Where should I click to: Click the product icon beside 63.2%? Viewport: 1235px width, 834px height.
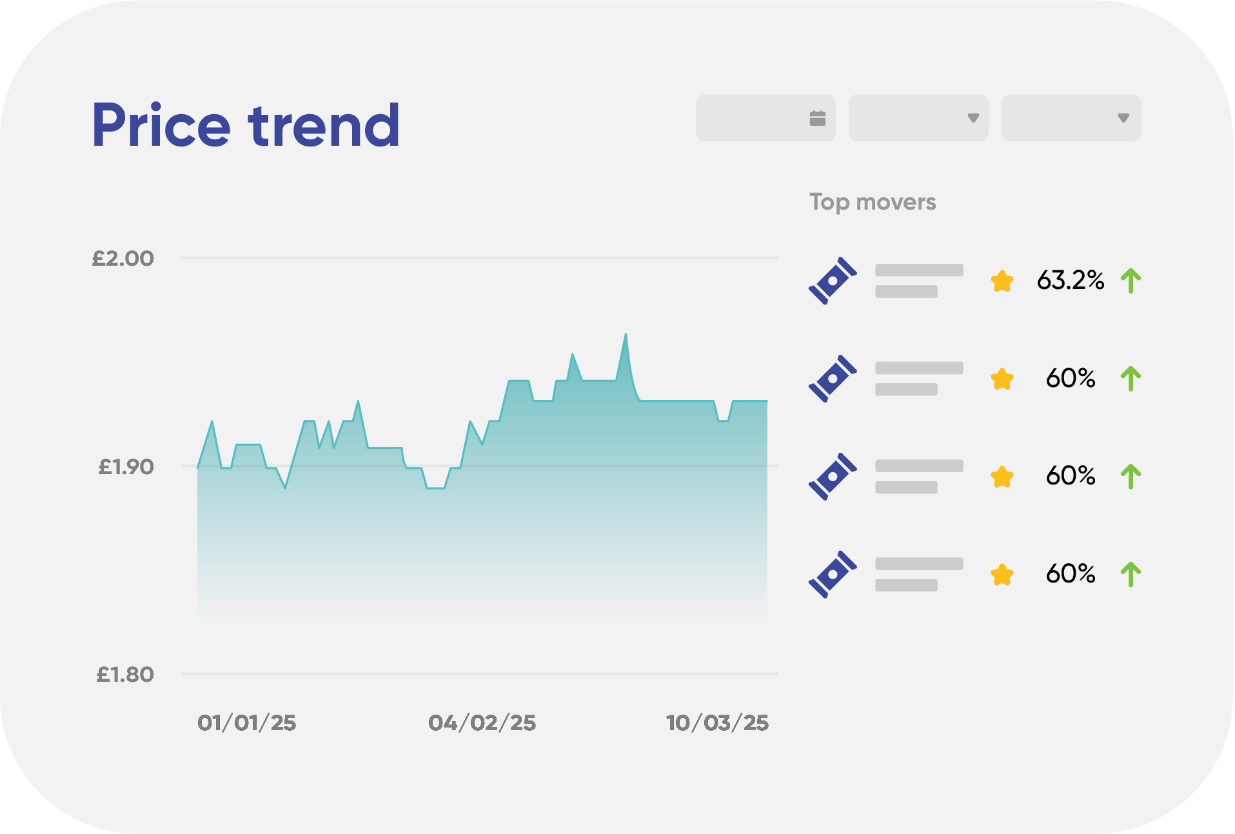pyautogui.click(x=833, y=281)
